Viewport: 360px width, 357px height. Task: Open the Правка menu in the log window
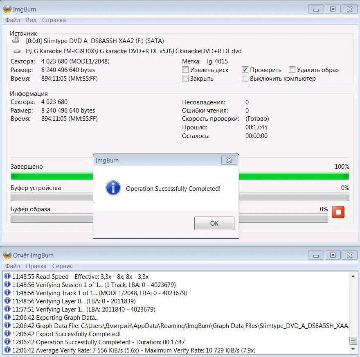36,266
